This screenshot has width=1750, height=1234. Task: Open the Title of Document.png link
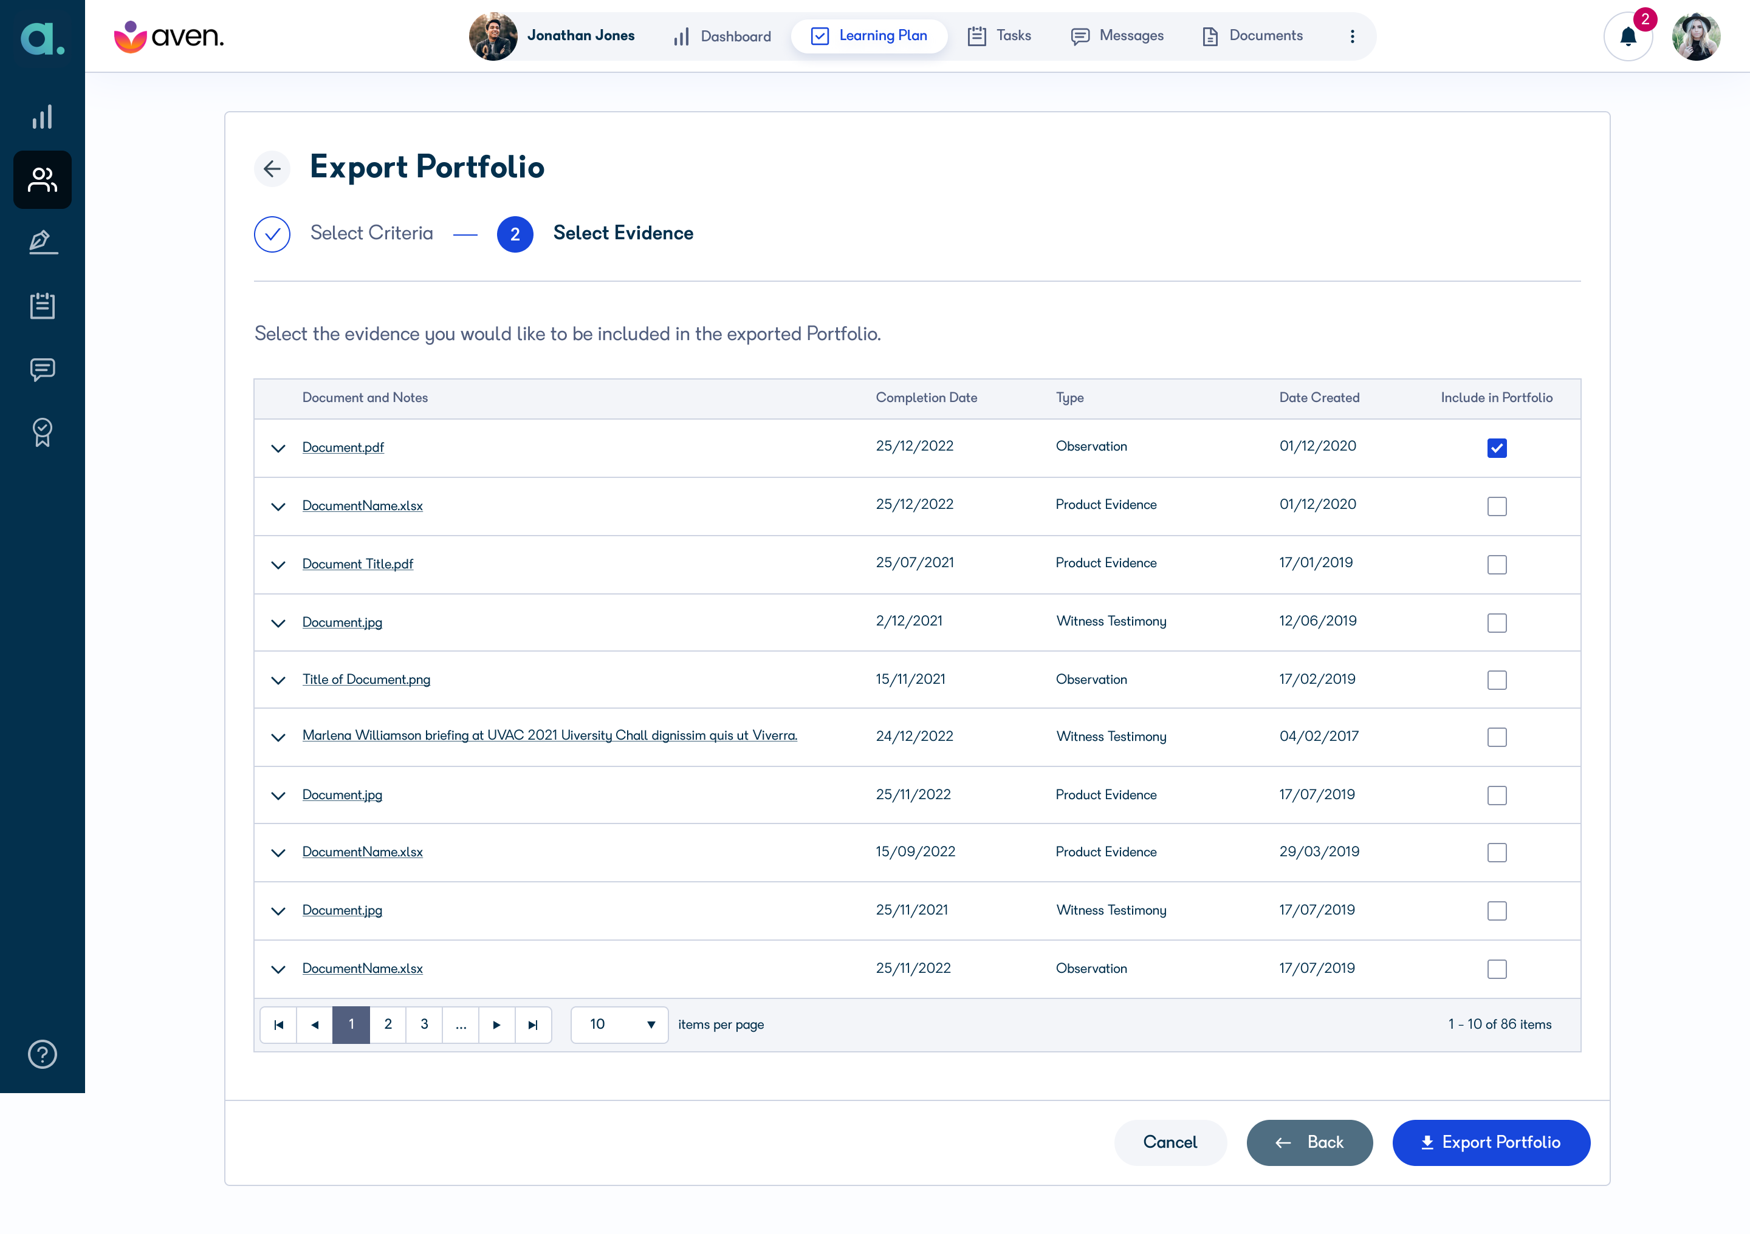click(x=366, y=680)
